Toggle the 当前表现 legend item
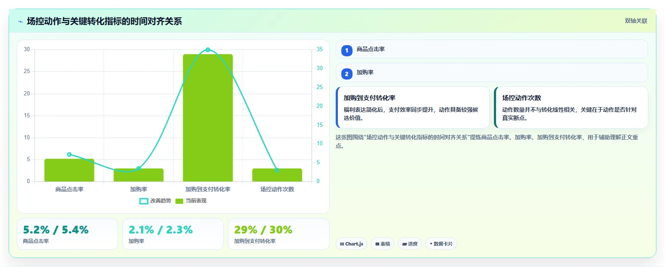The width and height of the screenshot is (665, 267). [191, 201]
